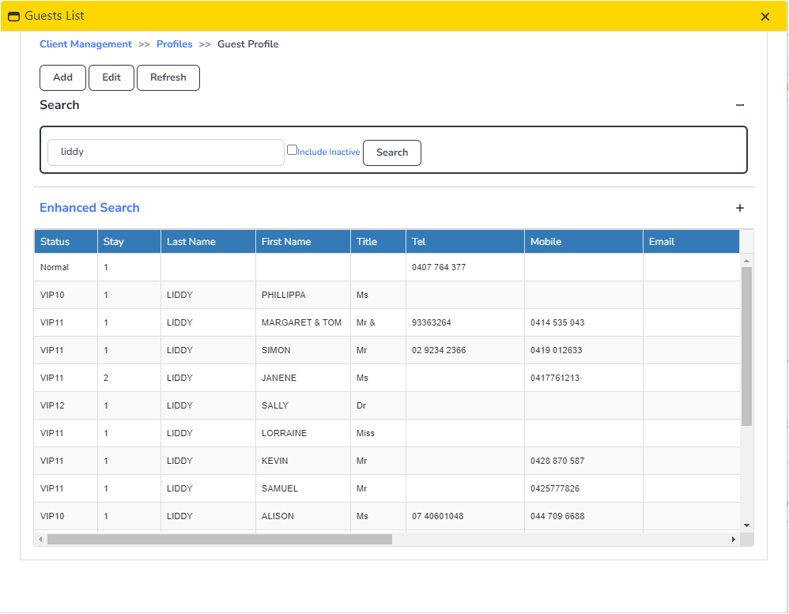Click the VIP12 status cell
Viewport: 789px width, 614px height.
coord(66,405)
